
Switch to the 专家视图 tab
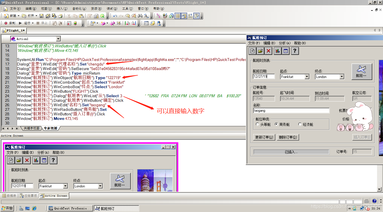point(50,128)
